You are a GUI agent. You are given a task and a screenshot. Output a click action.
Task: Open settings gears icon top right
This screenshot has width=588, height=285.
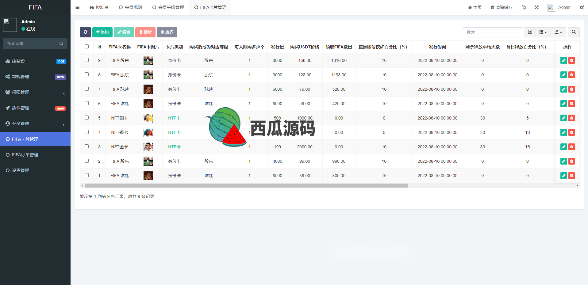pyautogui.click(x=582, y=7)
